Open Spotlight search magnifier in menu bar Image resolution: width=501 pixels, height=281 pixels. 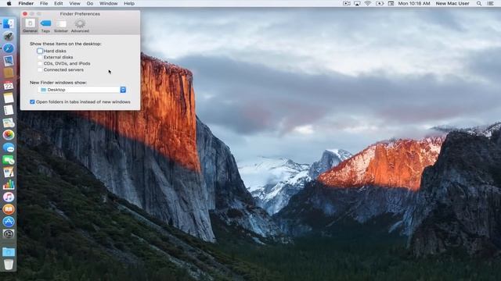pos(478,3)
